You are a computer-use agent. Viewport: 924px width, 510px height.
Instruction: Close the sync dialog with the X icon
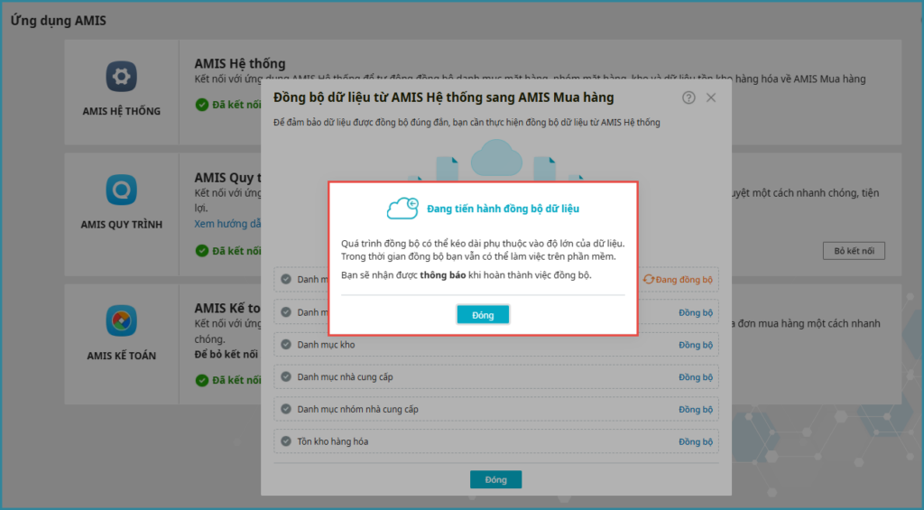click(x=711, y=97)
